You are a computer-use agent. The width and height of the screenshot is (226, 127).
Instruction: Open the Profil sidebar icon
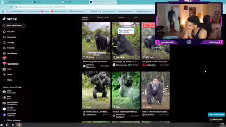[x=4, y=74]
